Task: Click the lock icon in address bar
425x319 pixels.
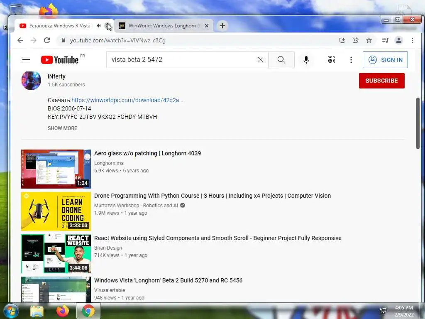Action: [x=64, y=40]
